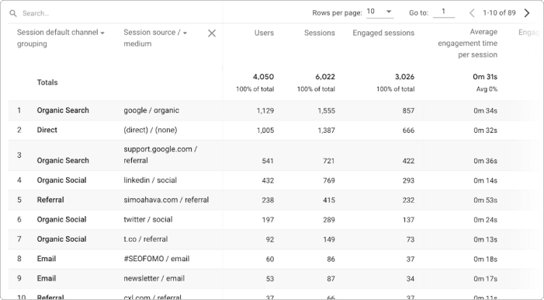
Task: Click engagement time 0m 53s
Action: (485, 201)
